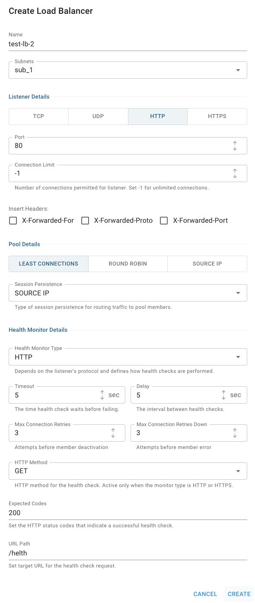The width and height of the screenshot is (255, 603).
Task: Choose the ROUND ROBIN pool algorithm
Action: [128, 263]
